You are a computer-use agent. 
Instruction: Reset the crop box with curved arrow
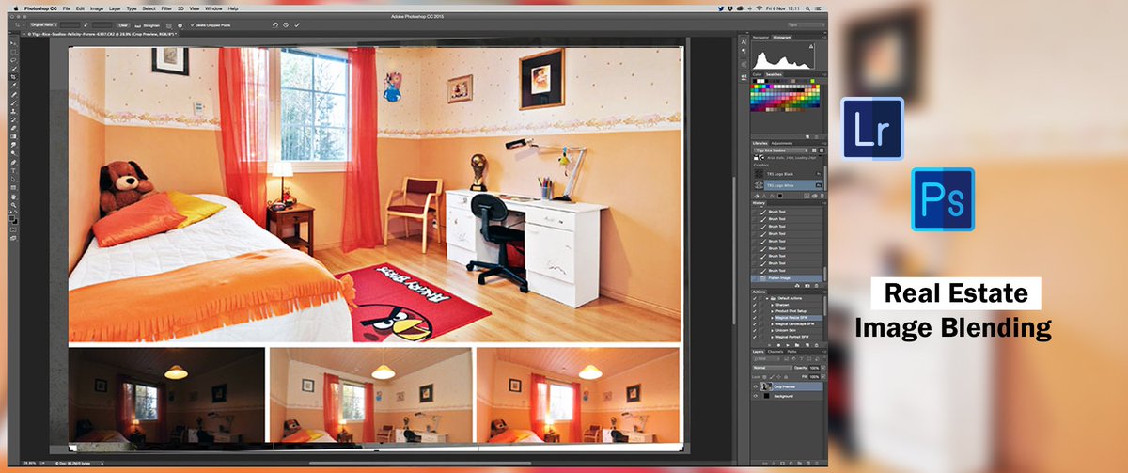275,25
